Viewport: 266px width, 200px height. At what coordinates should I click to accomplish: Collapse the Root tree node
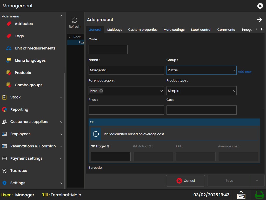coord(70,37)
